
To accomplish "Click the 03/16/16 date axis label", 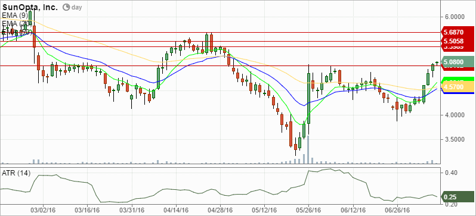I will [x=87, y=210].
